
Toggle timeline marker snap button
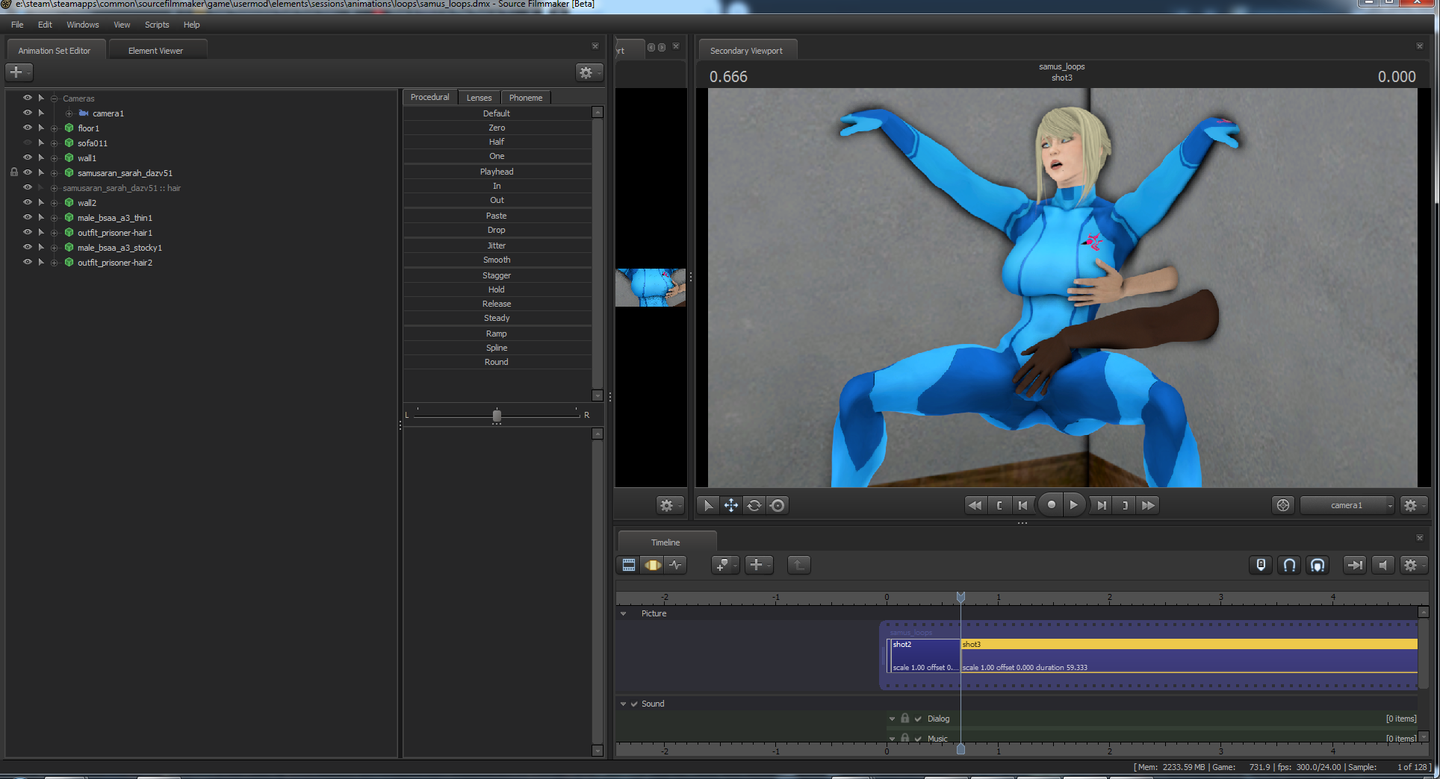pos(1261,565)
